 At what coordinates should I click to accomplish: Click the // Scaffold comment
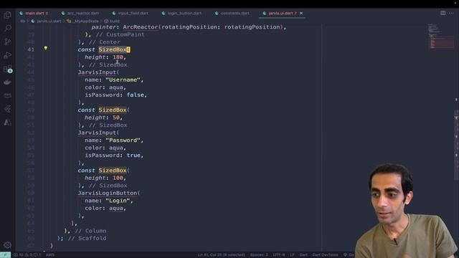[x=87, y=238]
